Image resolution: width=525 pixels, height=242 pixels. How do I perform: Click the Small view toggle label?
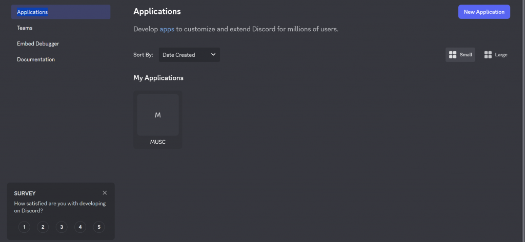tap(466, 55)
